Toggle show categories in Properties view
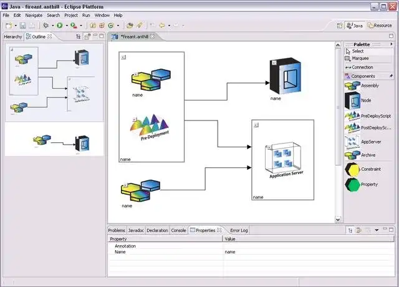This screenshot has height=287, width=399. point(350,230)
